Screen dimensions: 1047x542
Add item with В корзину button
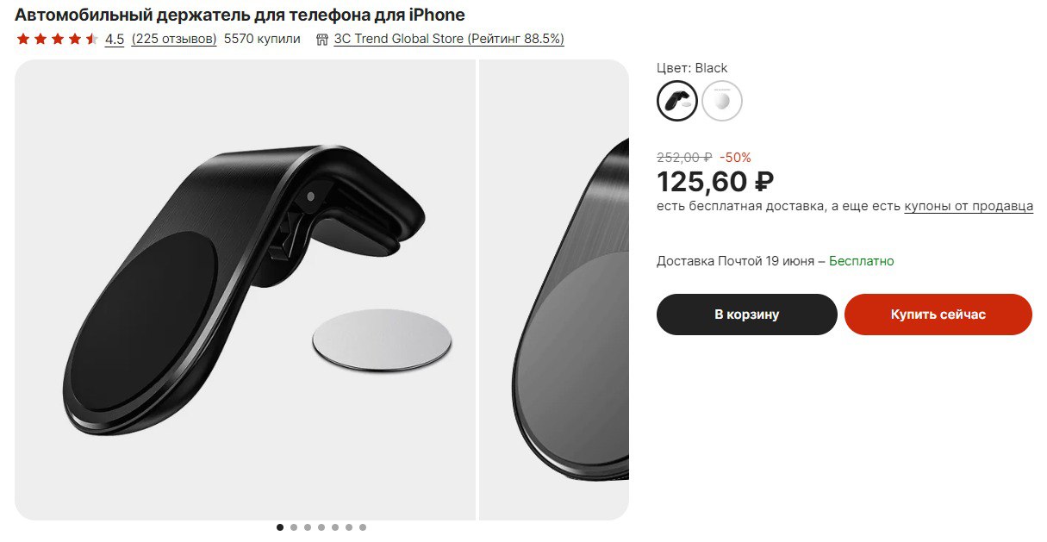point(747,315)
